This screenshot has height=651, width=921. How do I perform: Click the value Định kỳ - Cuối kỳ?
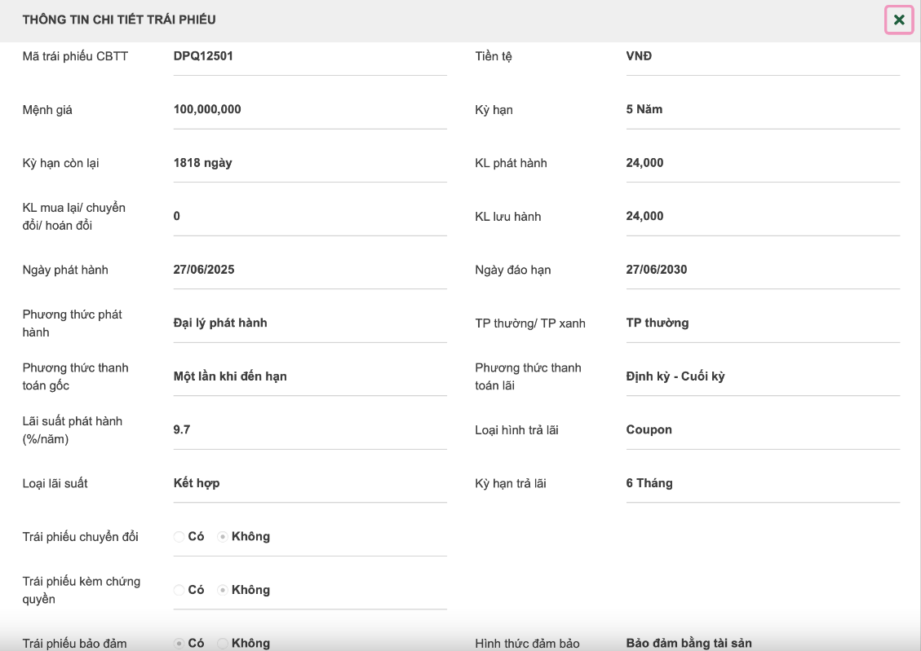click(675, 376)
